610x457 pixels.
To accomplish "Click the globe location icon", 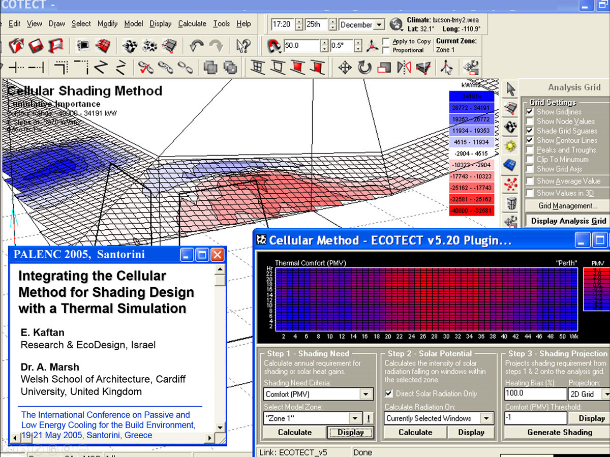I will 396,24.
